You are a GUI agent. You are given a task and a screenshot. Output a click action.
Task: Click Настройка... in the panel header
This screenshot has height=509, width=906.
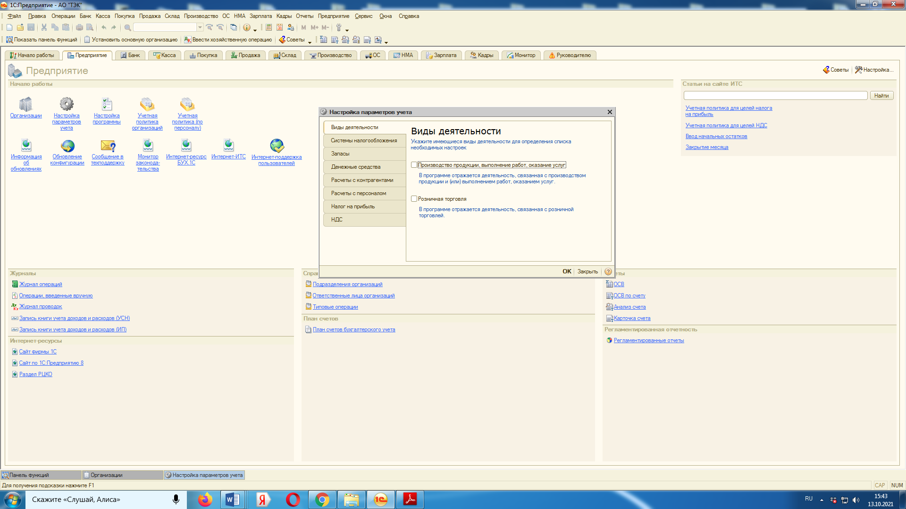(874, 70)
